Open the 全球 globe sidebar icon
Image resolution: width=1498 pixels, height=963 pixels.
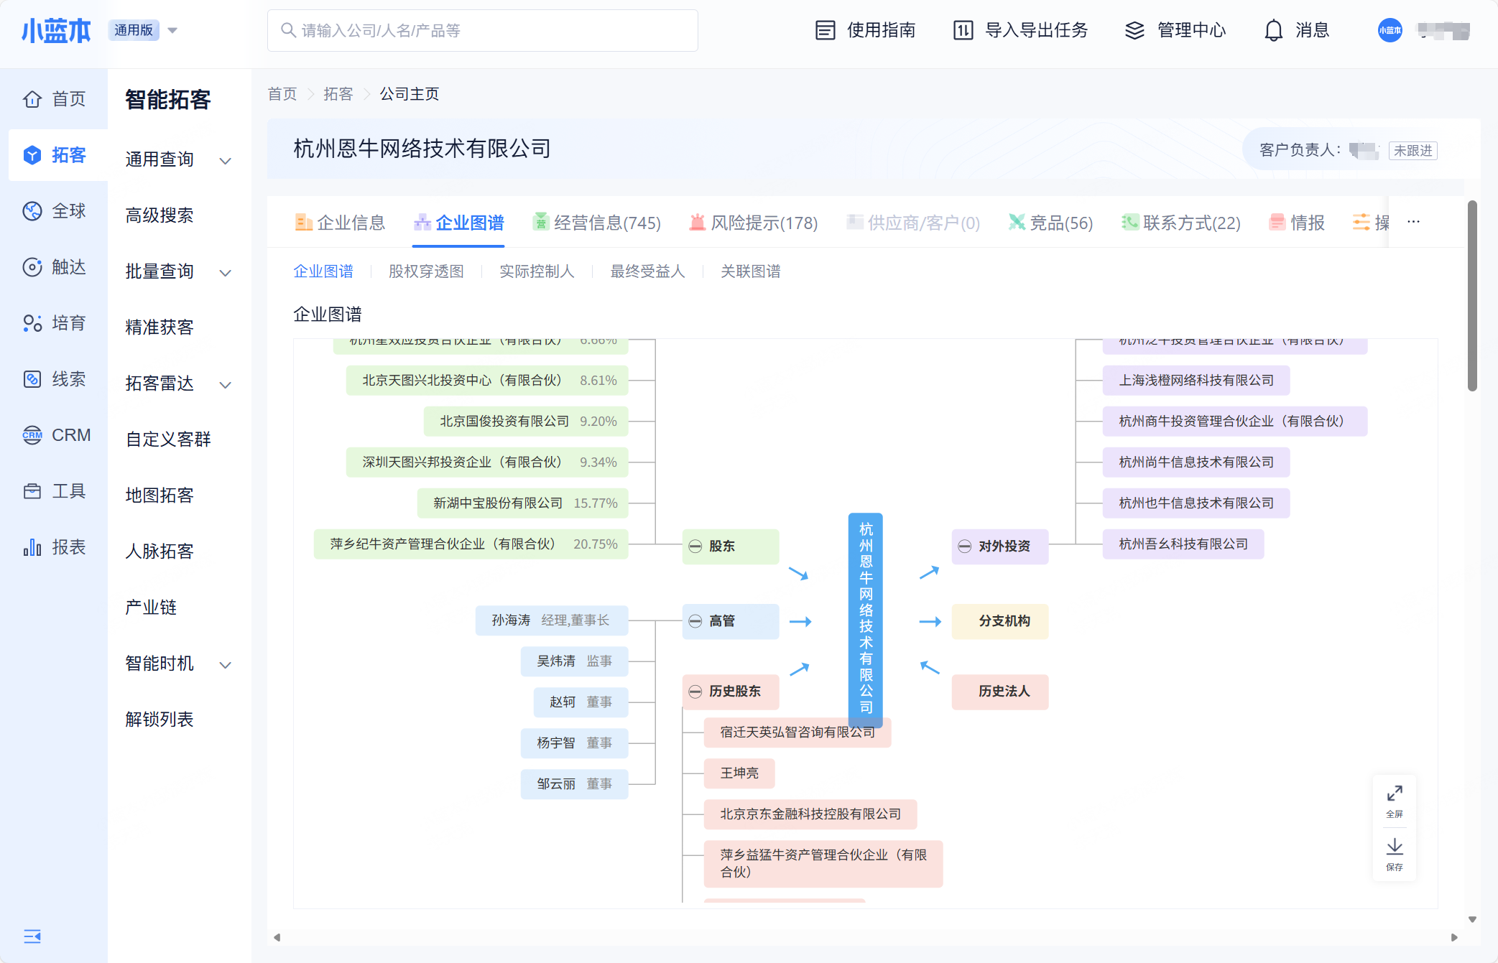(x=32, y=211)
